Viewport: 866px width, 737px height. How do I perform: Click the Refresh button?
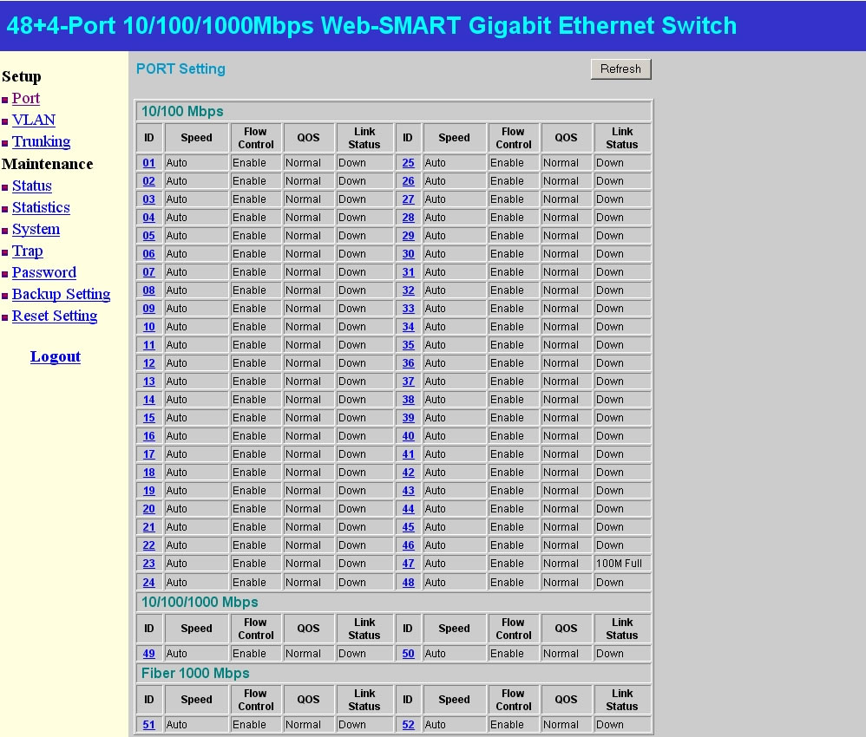click(620, 69)
